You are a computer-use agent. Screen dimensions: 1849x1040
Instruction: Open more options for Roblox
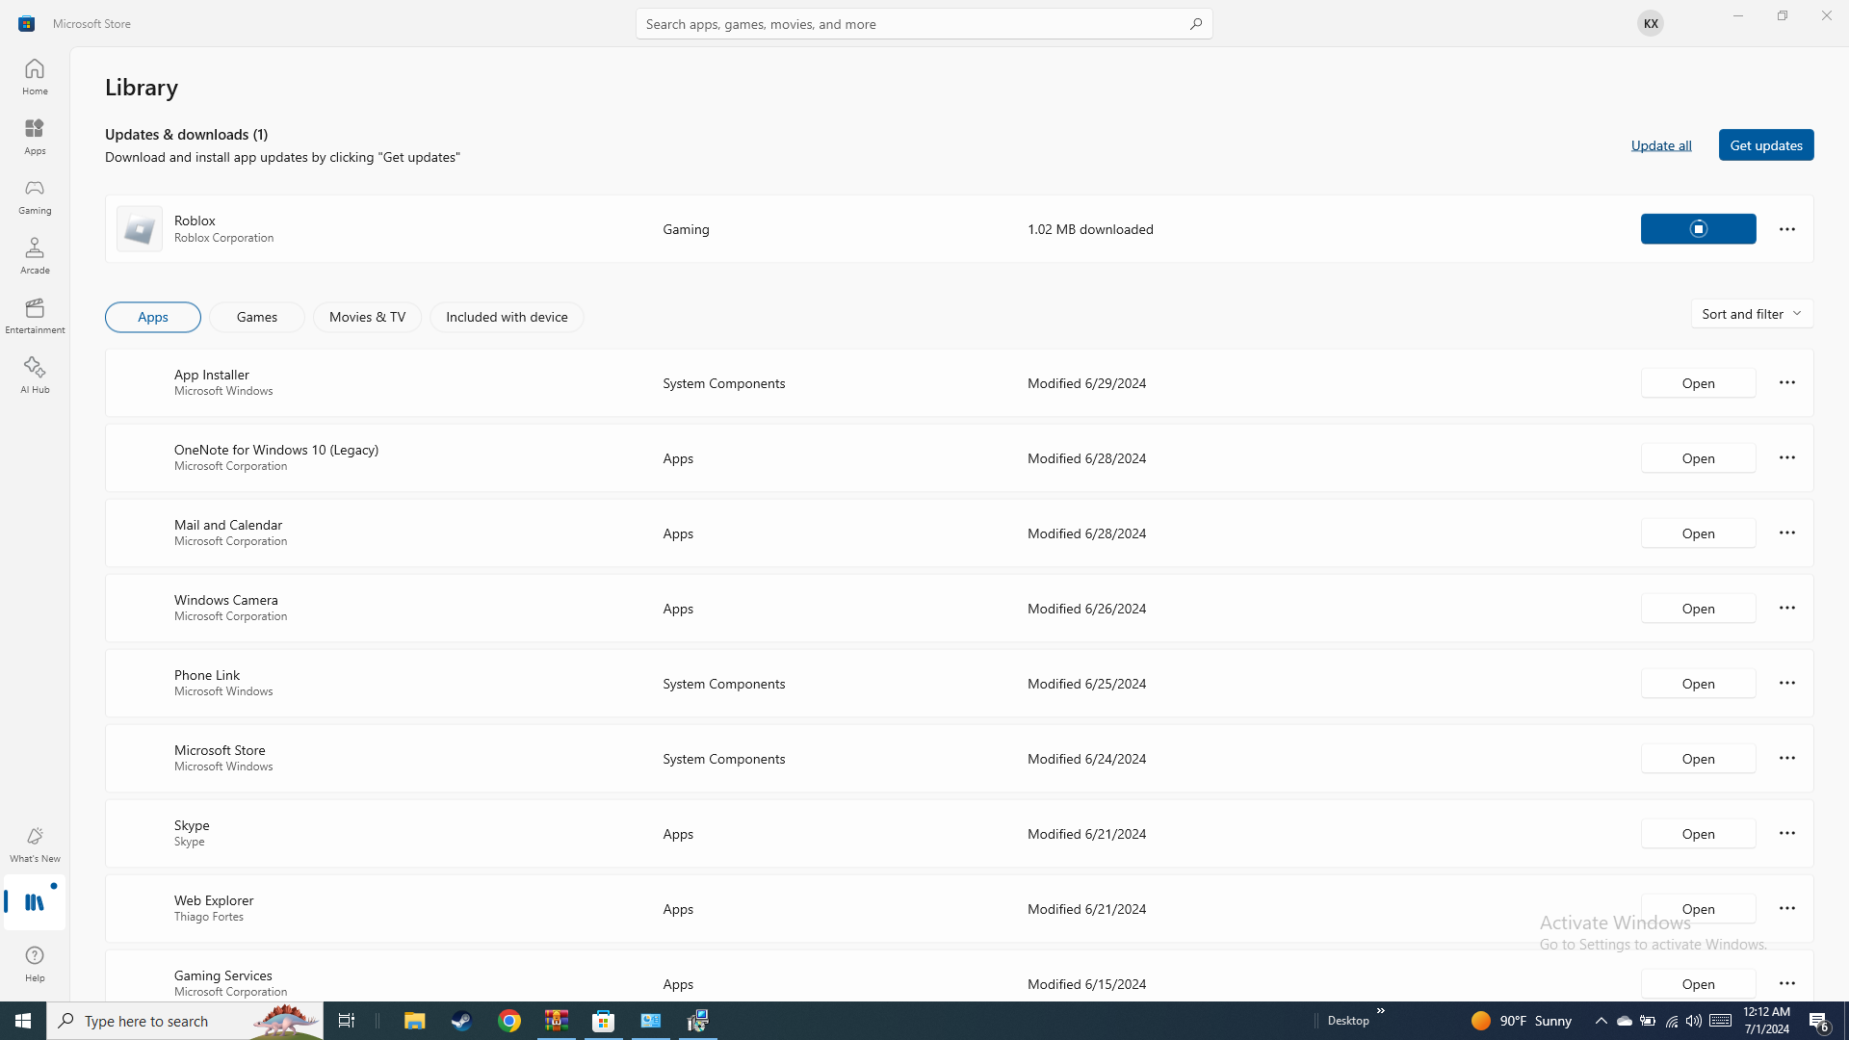tap(1786, 228)
